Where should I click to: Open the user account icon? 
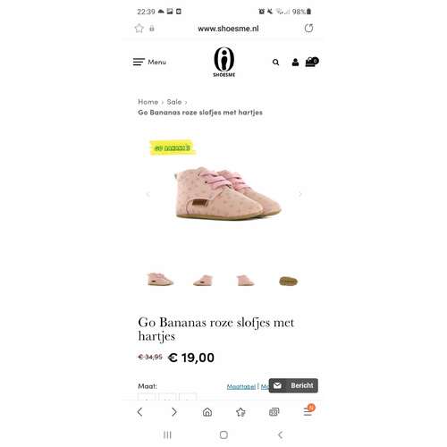(x=295, y=63)
